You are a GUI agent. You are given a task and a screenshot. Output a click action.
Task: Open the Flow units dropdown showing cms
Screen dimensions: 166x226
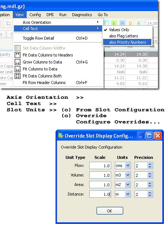(x=123, y=165)
